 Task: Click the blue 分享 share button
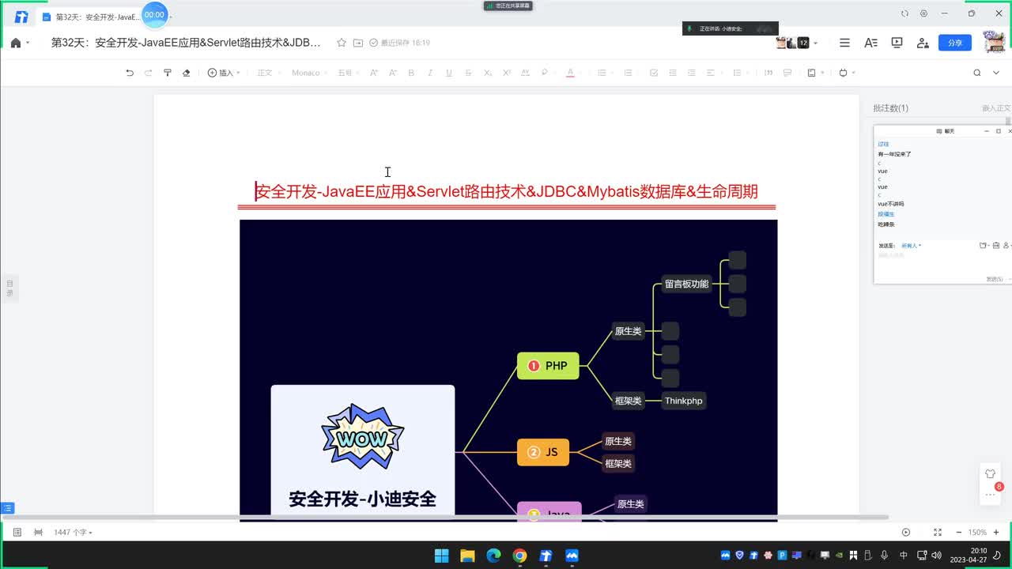pos(955,43)
